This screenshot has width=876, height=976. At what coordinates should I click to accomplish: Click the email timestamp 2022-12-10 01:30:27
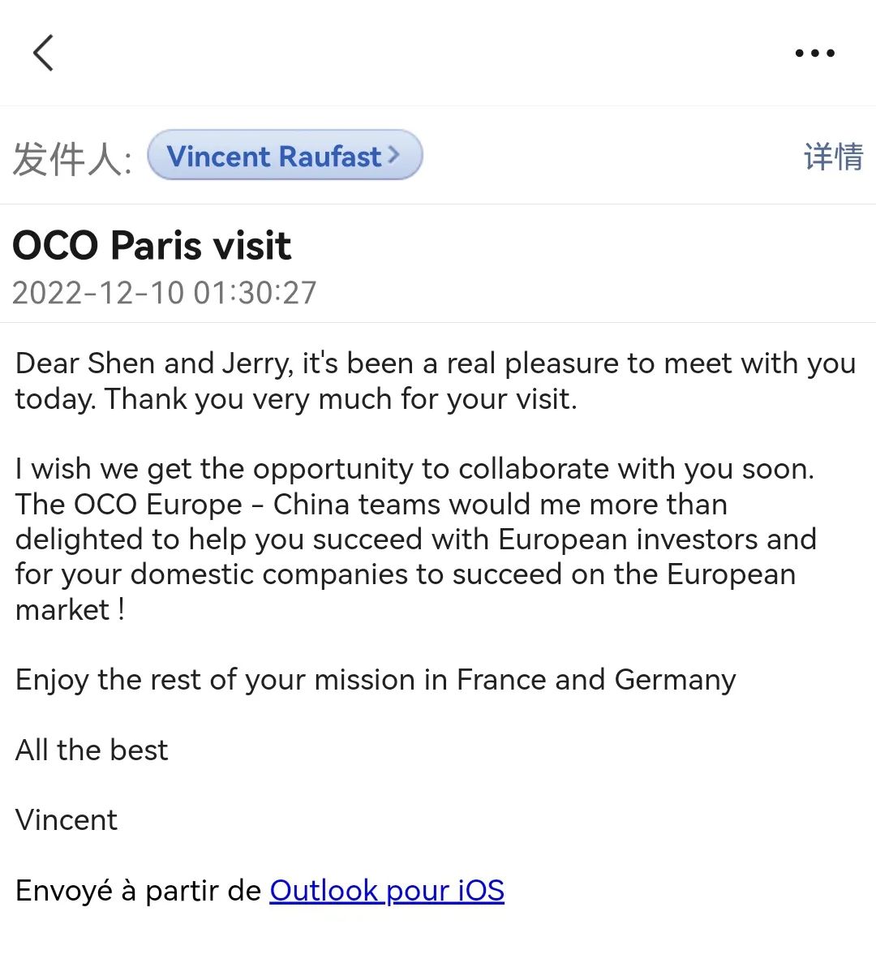pyautogui.click(x=165, y=293)
